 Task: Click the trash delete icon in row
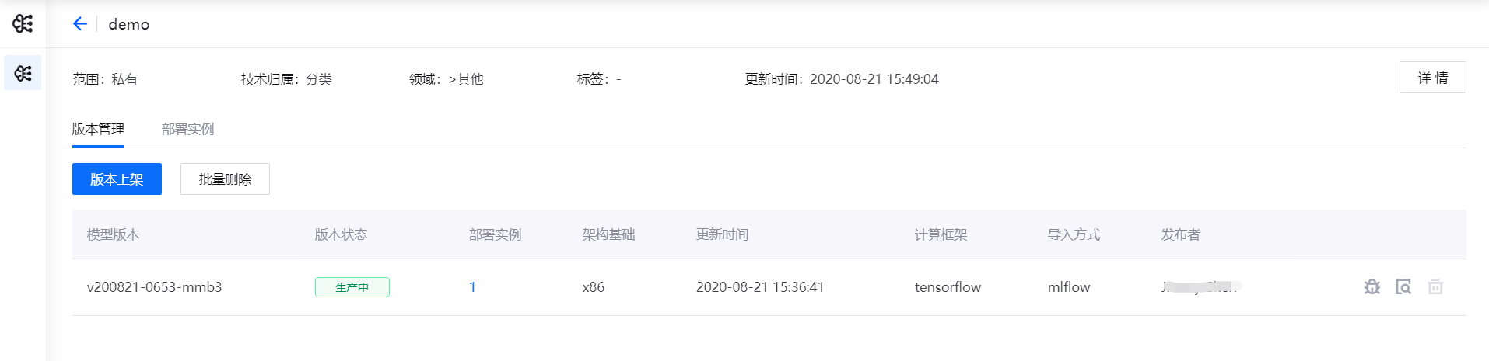(x=1435, y=286)
